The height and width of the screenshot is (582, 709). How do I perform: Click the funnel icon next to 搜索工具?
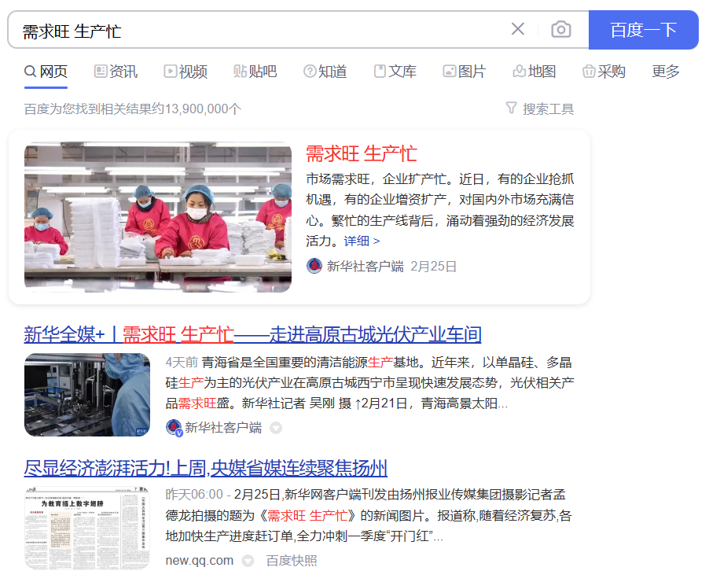pos(512,108)
